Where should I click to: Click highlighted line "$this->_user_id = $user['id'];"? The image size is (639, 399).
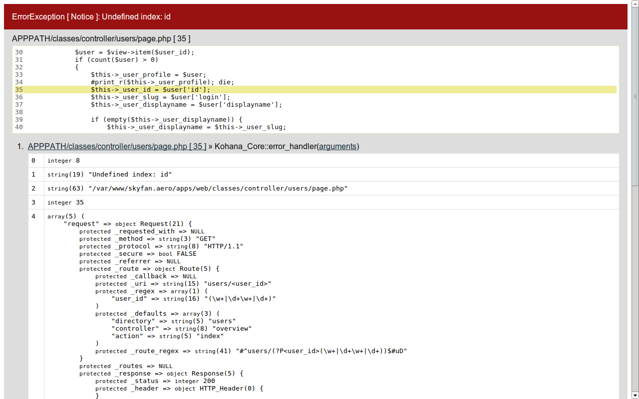point(316,90)
